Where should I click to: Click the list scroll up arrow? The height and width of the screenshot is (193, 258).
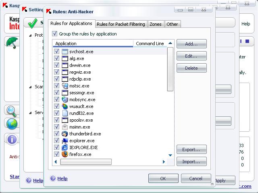tap(170, 43)
